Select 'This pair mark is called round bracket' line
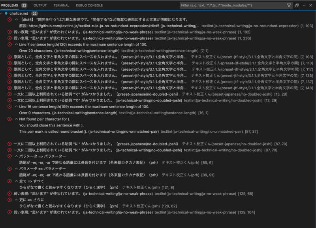Viewport: 316px width, 228px height. 89,132
